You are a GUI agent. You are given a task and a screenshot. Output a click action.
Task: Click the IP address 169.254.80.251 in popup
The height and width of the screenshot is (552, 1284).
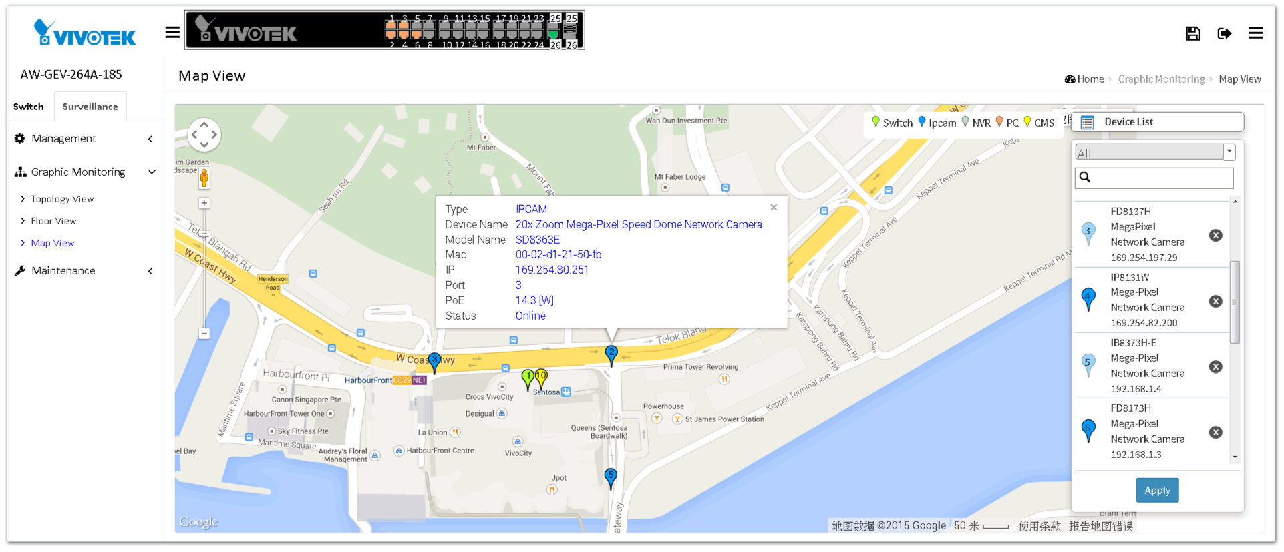(x=552, y=270)
